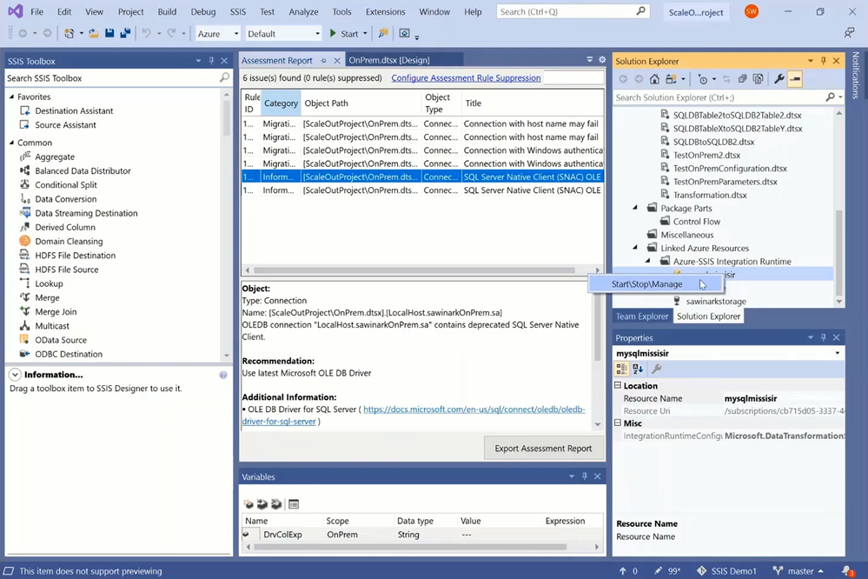
Task: Click the Alphabetical sort icon in Properties
Action: point(638,369)
